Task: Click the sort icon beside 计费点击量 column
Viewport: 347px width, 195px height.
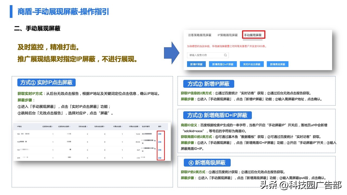Action: coord(121,126)
